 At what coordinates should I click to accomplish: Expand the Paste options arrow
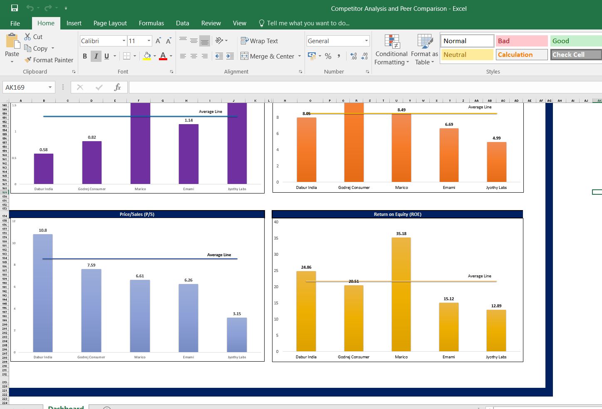tap(12, 61)
